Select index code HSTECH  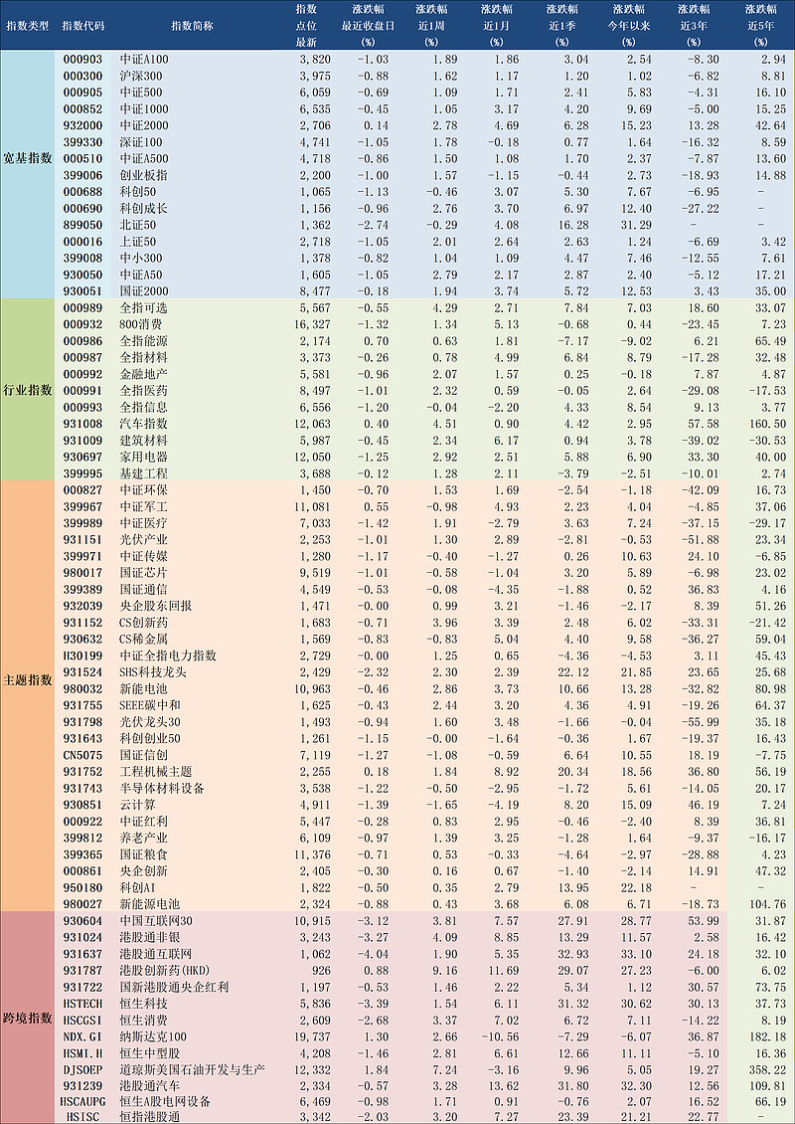[x=82, y=1004]
